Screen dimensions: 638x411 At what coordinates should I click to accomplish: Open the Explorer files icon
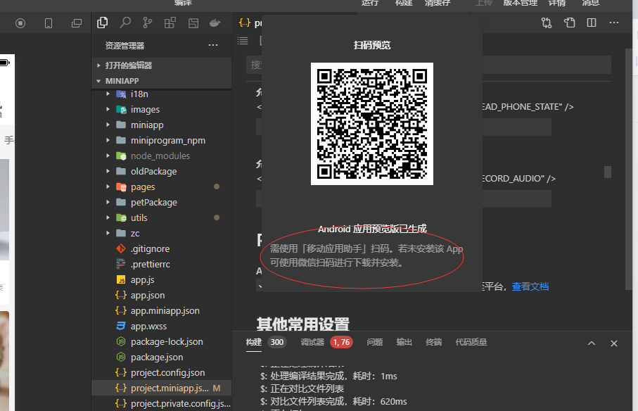(x=103, y=23)
